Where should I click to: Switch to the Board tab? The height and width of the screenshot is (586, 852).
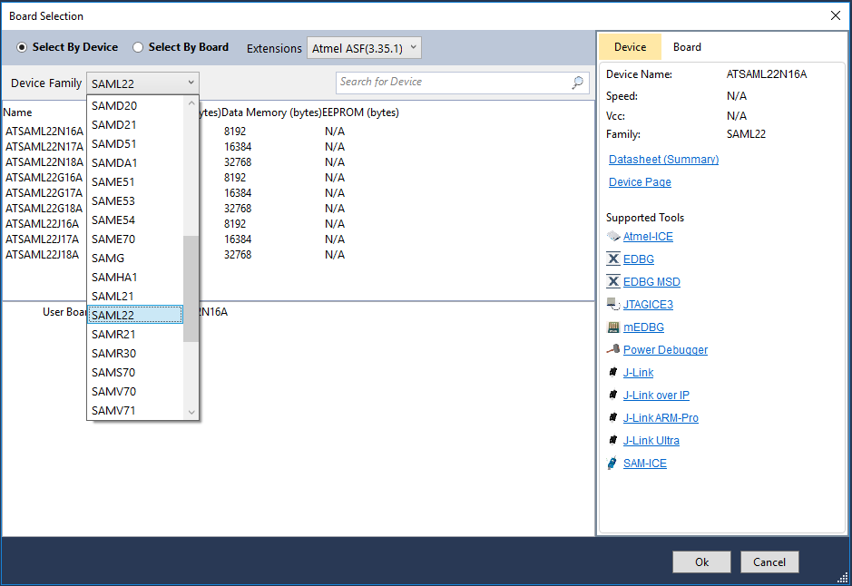pos(687,47)
